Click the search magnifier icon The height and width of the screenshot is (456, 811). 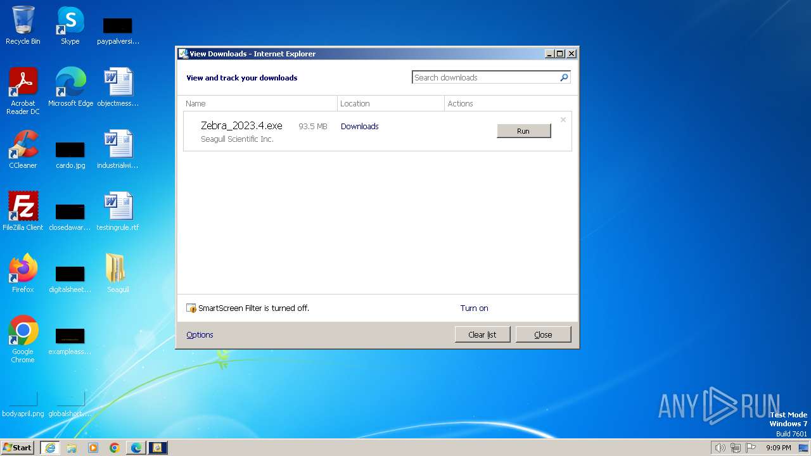pos(564,77)
